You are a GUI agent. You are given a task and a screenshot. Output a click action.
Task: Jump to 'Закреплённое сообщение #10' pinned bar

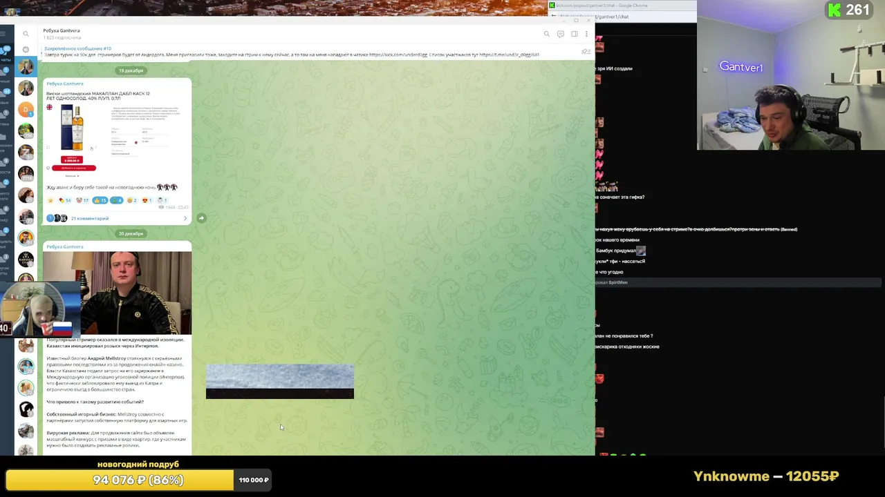pyautogui.click(x=77, y=48)
